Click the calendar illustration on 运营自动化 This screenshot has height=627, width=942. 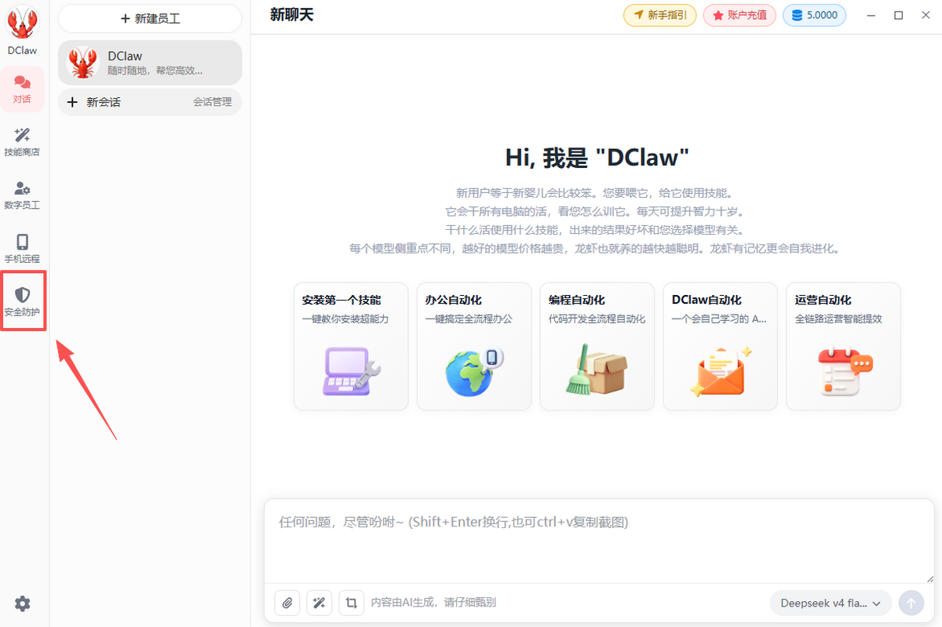844,372
